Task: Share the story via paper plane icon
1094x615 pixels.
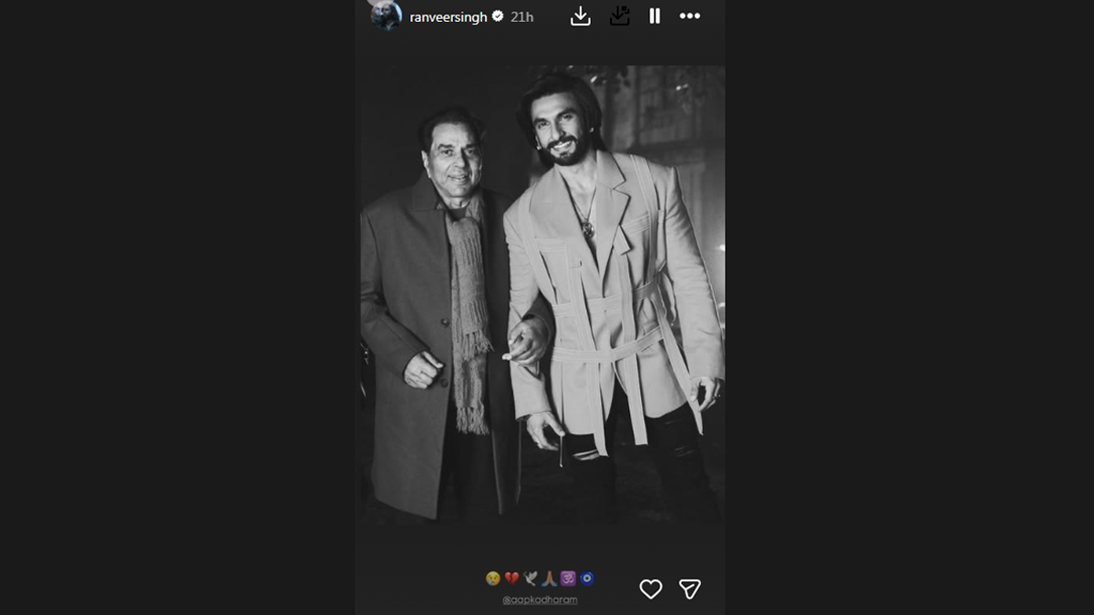Action: click(690, 589)
